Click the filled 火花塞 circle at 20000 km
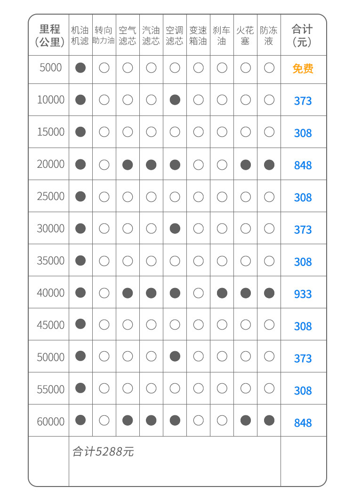 coord(245,165)
